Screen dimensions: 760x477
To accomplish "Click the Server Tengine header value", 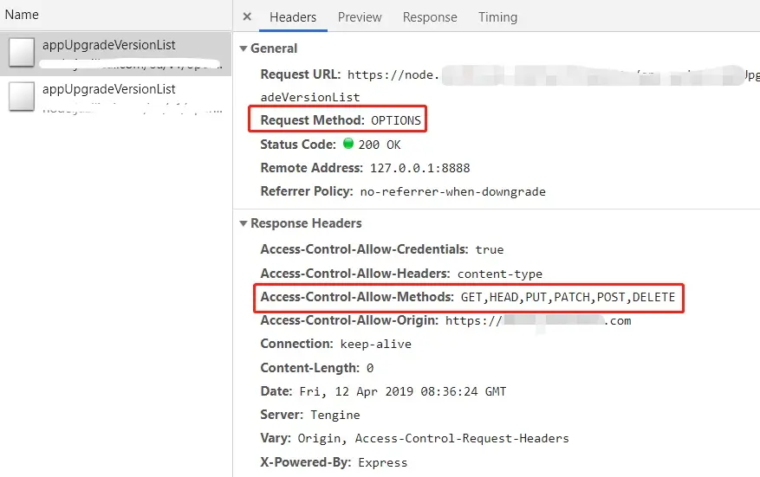I will click(335, 415).
